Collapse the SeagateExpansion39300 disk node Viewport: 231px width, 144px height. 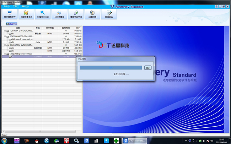pyautogui.click(x=5, y=54)
